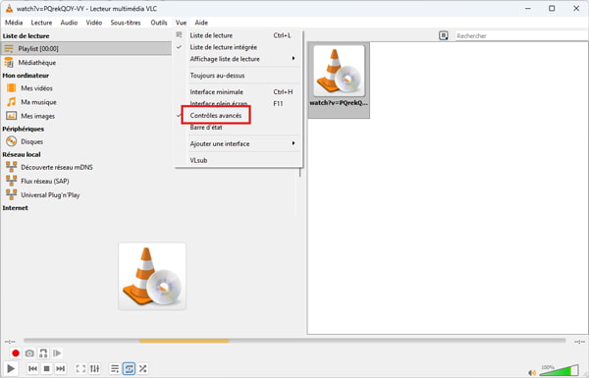Toggle the playlist view button
This screenshot has height=378, width=589.
point(115,368)
